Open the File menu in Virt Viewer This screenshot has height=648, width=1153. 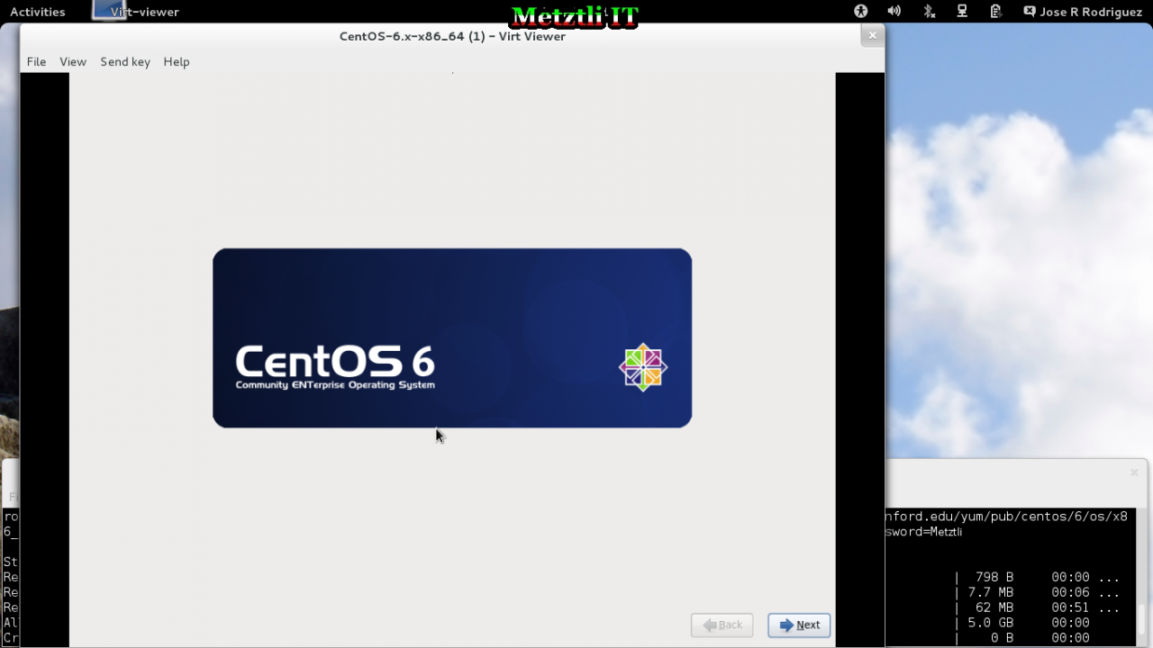pos(36,62)
